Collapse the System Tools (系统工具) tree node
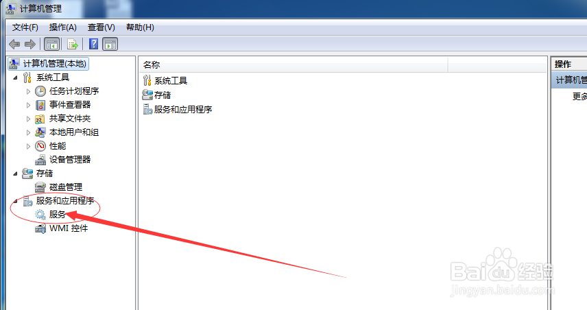Screen dimensions: 587x310 (x=15, y=78)
